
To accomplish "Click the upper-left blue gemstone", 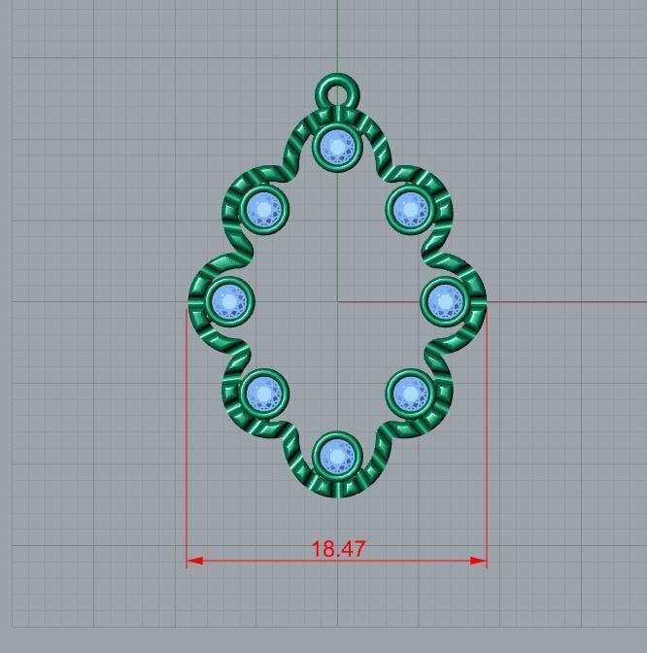I will pyautogui.click(x=263, y=210).
